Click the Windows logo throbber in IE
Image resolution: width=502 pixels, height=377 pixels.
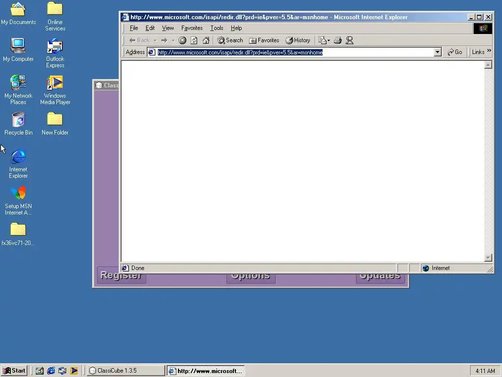(483, 28)
